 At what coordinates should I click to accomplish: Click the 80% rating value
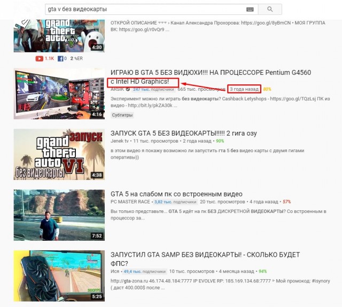pos(267,89)
